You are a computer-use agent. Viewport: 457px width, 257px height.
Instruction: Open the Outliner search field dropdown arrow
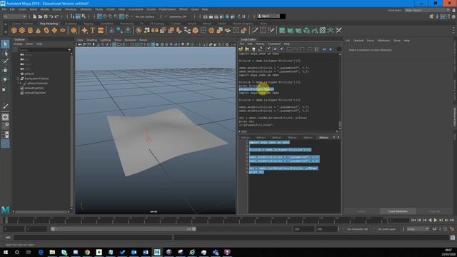[x=69, y=50]
